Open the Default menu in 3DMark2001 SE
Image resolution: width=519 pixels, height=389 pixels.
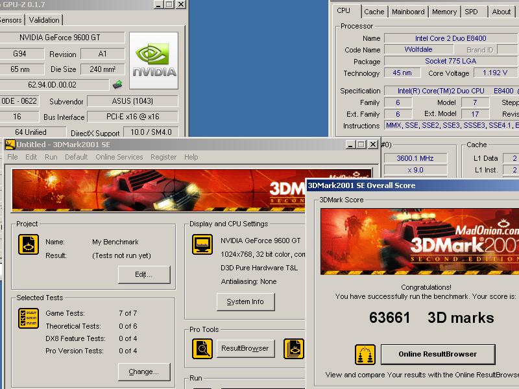(76, 157)
